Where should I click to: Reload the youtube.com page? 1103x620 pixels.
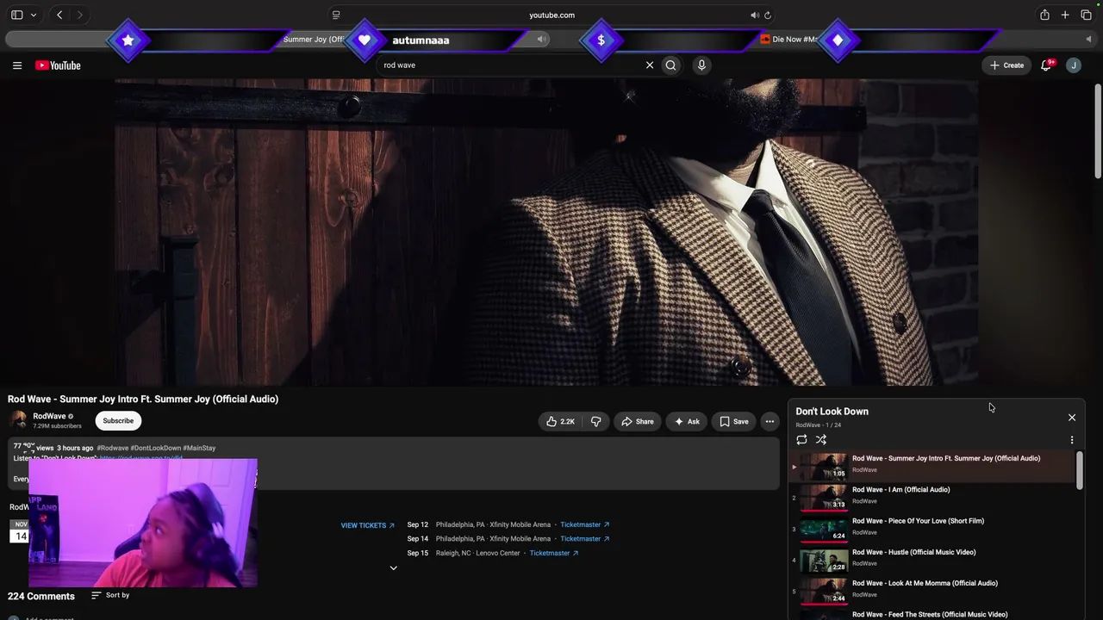(x=768, y=15)
